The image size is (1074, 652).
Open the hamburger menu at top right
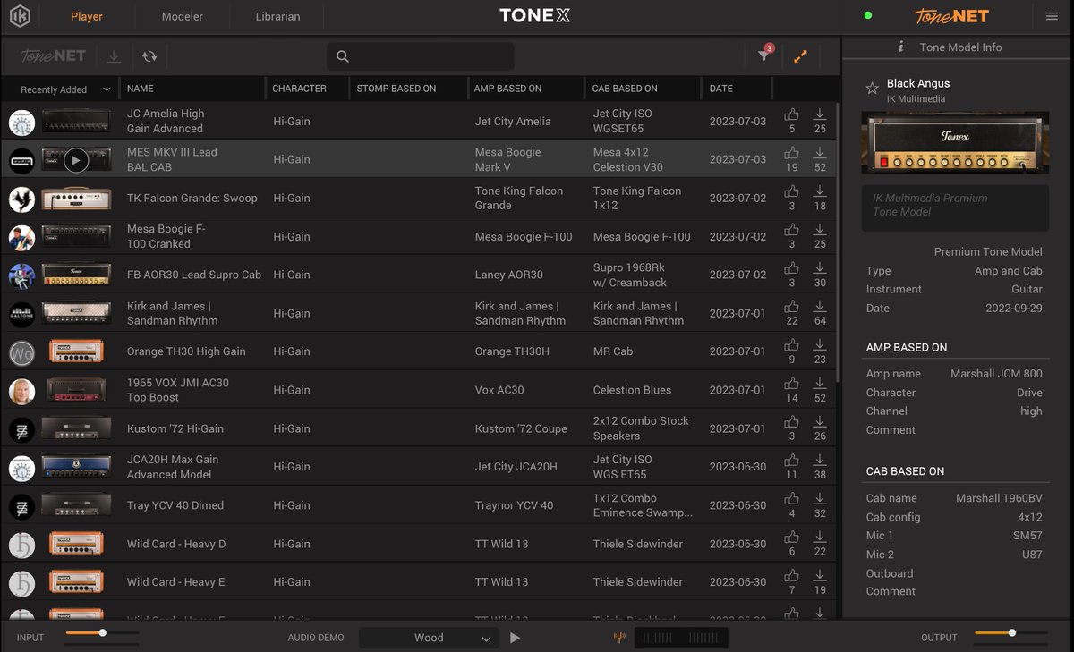click(x=1053, y=15)
